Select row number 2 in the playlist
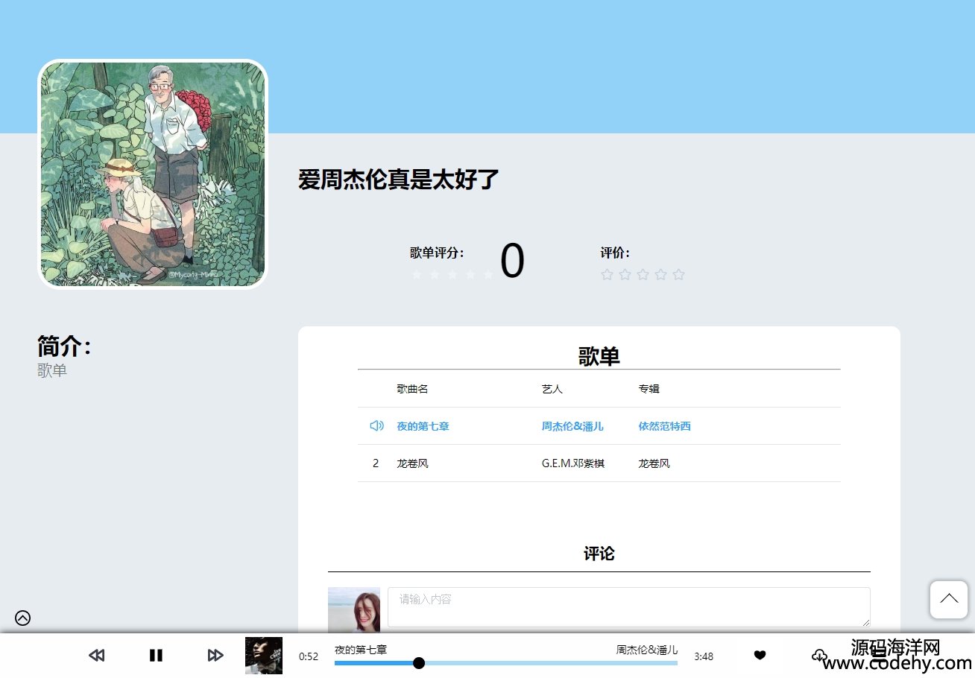975x678 pixels. coord(376,463)
